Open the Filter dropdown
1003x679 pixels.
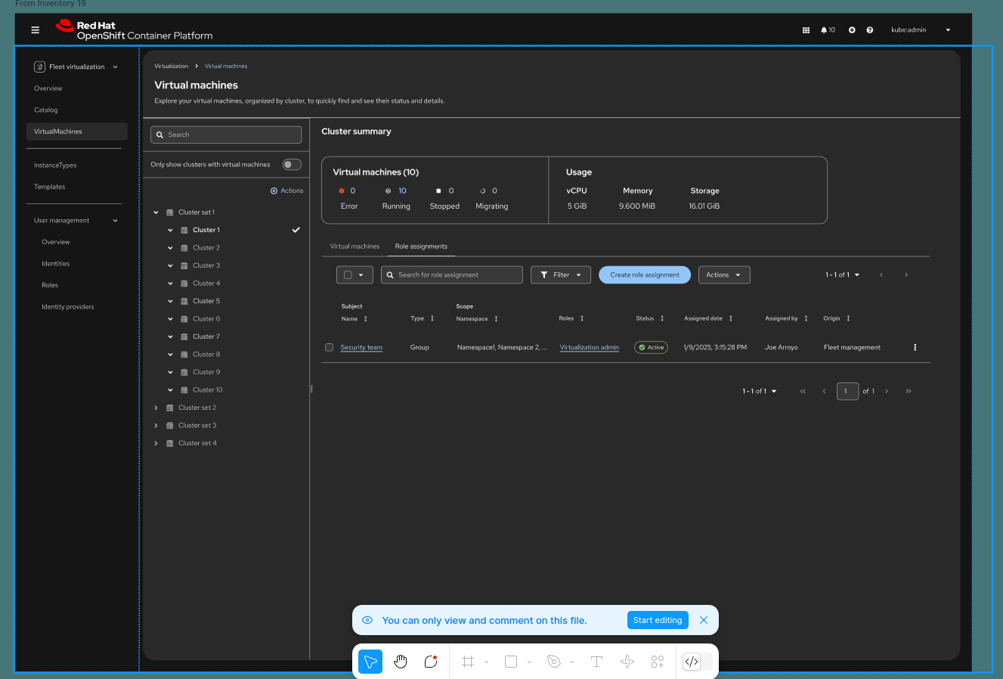[x=561, y=275]
